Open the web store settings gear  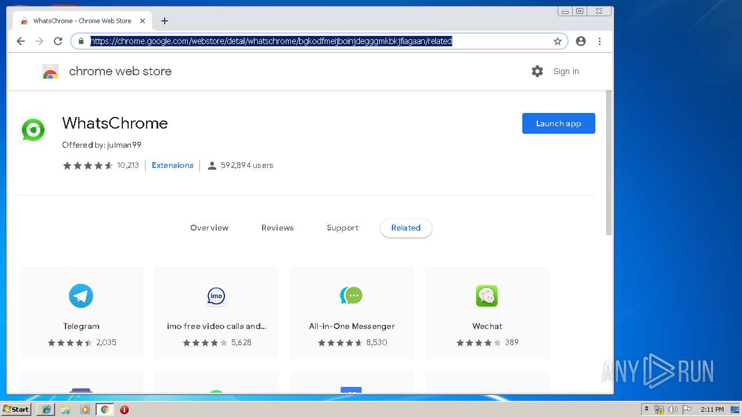[x=537, y=71]
